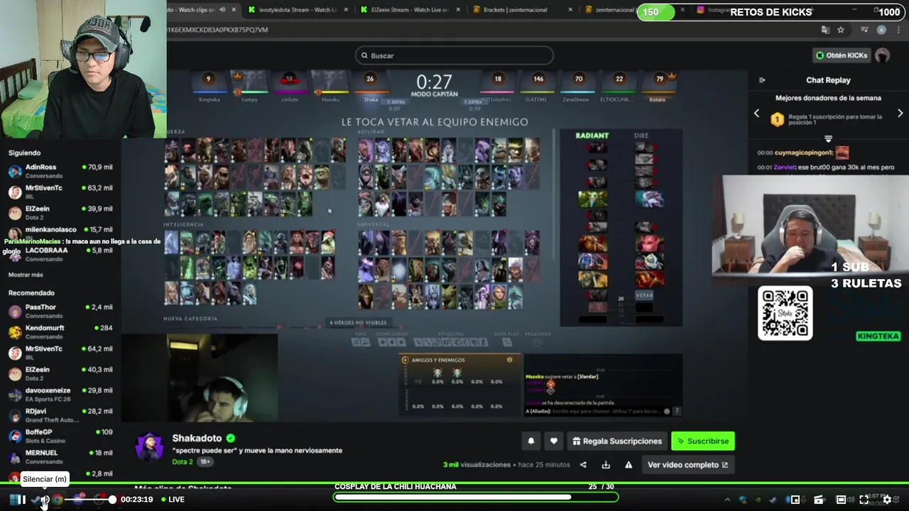Toggle the notification bell for Shakadoto

tap(530, 441)
